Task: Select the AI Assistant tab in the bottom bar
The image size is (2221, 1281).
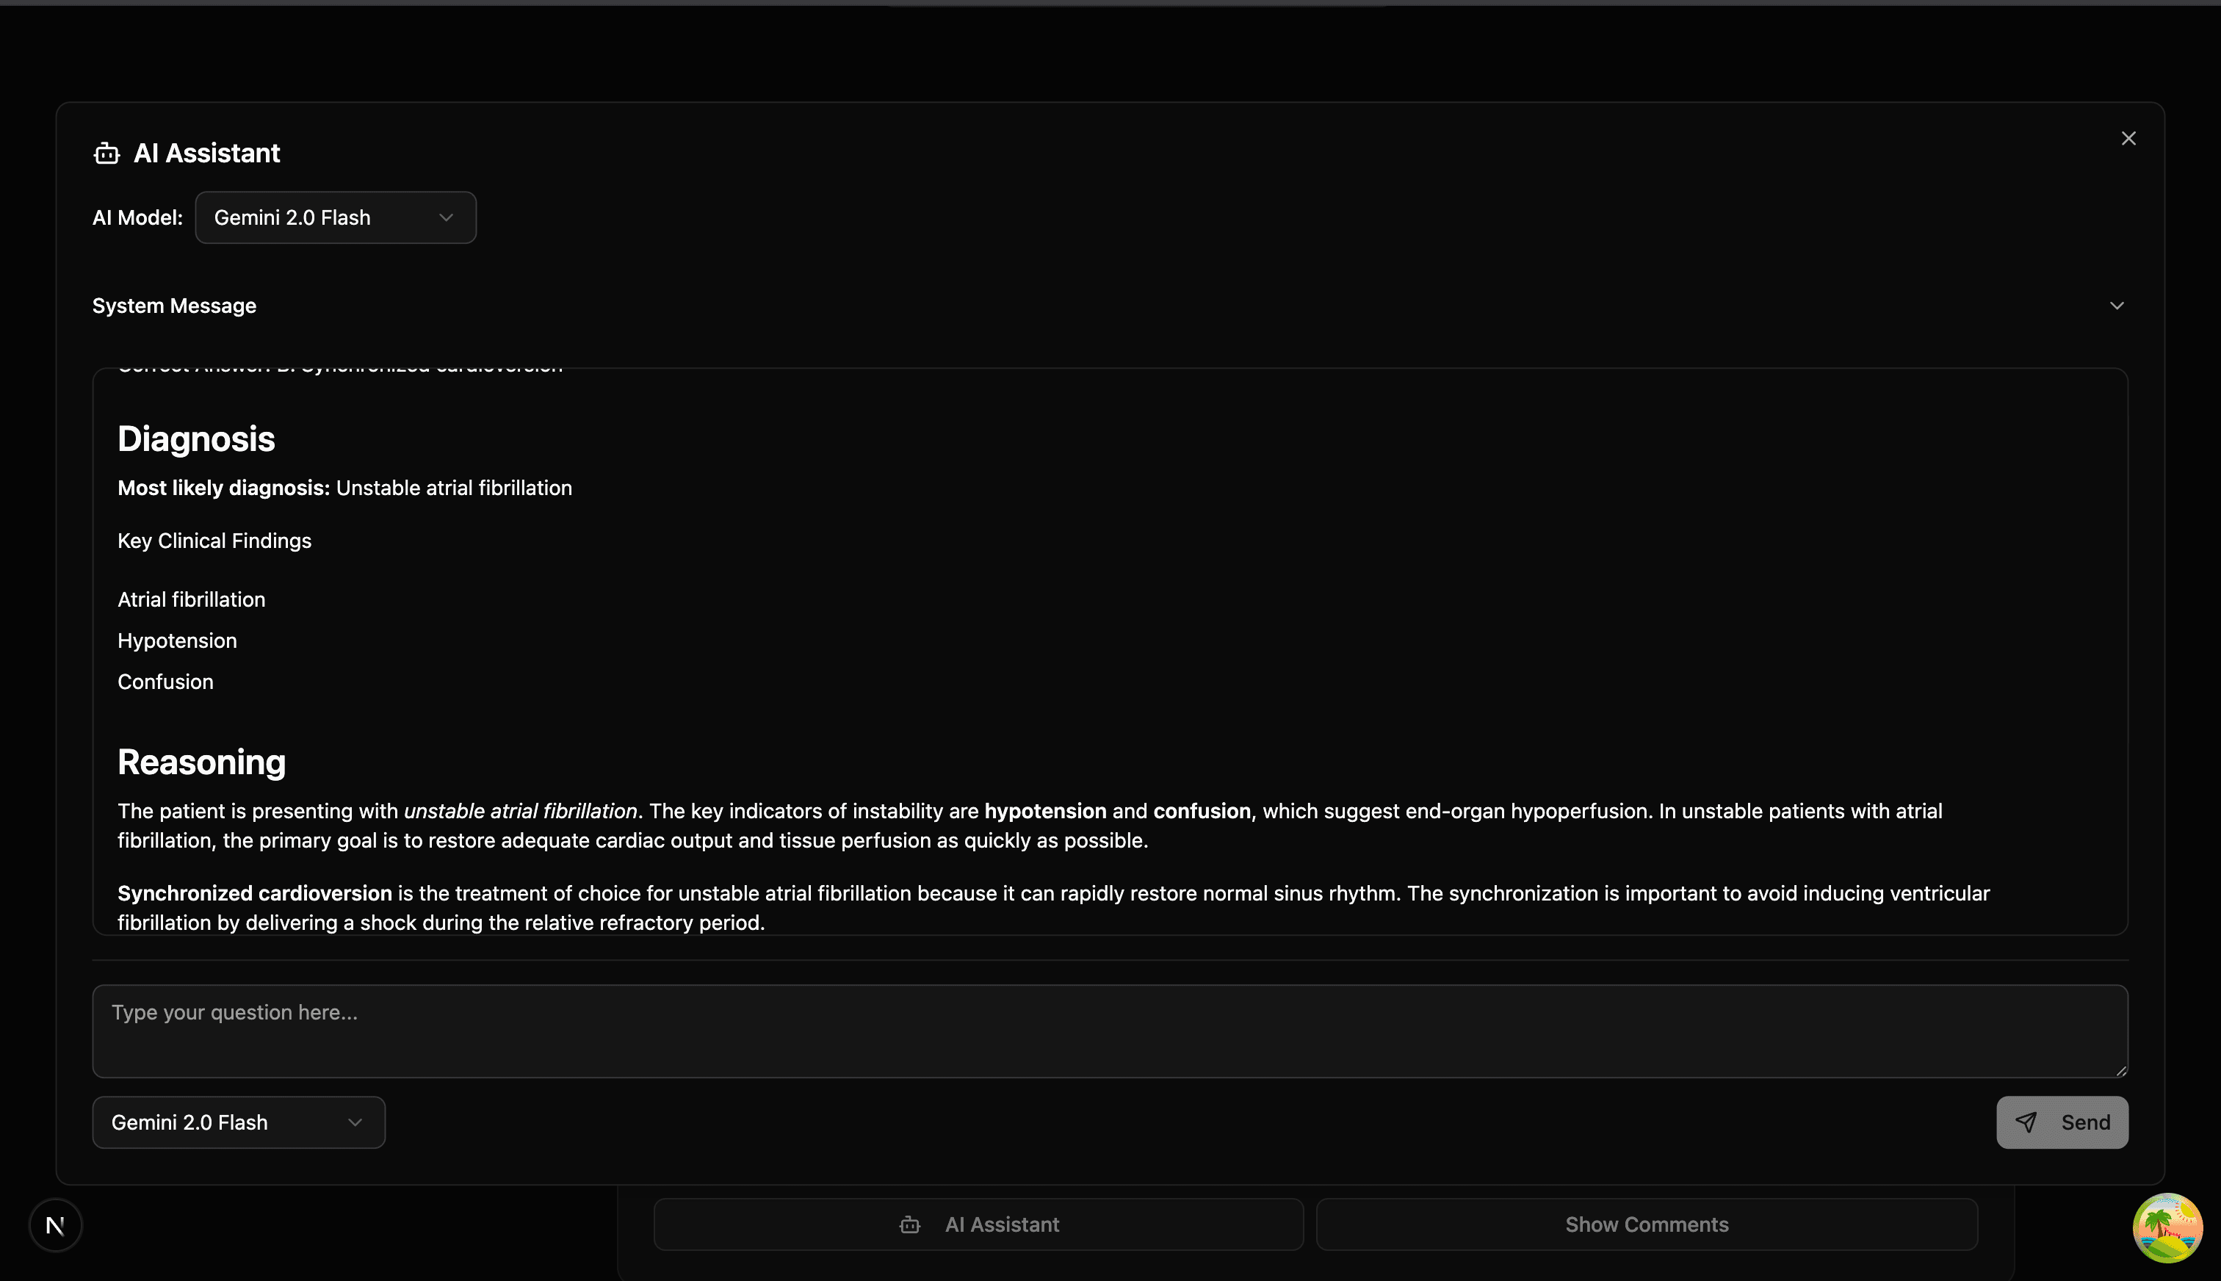Action: [x=978, y=1224]
